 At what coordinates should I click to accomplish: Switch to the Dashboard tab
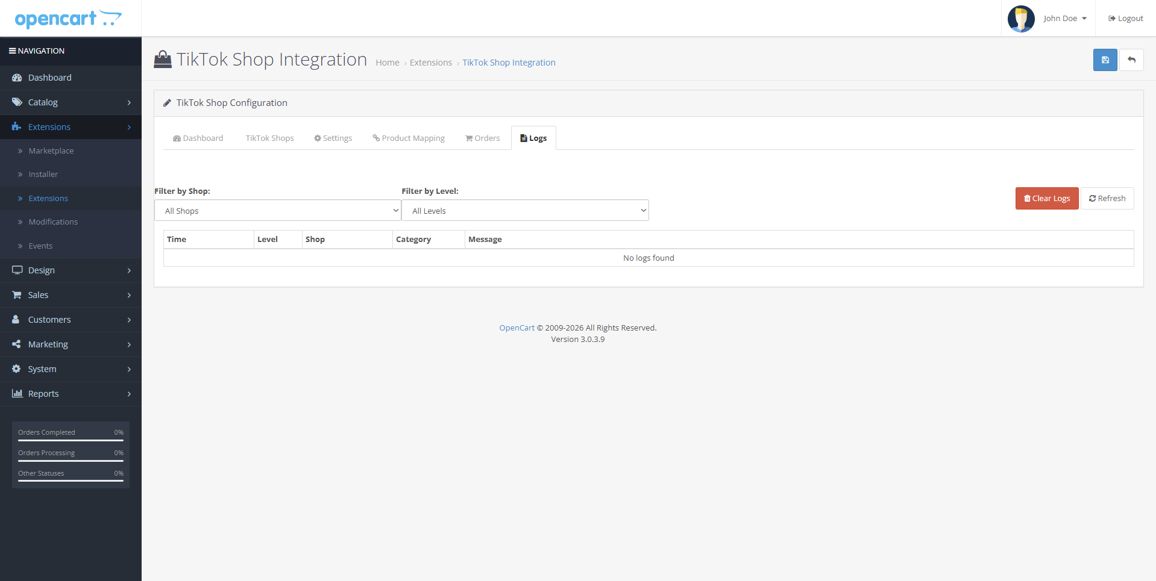198,138
